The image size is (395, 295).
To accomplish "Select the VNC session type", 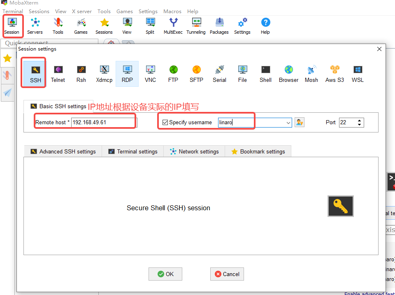I will [151, 74].
